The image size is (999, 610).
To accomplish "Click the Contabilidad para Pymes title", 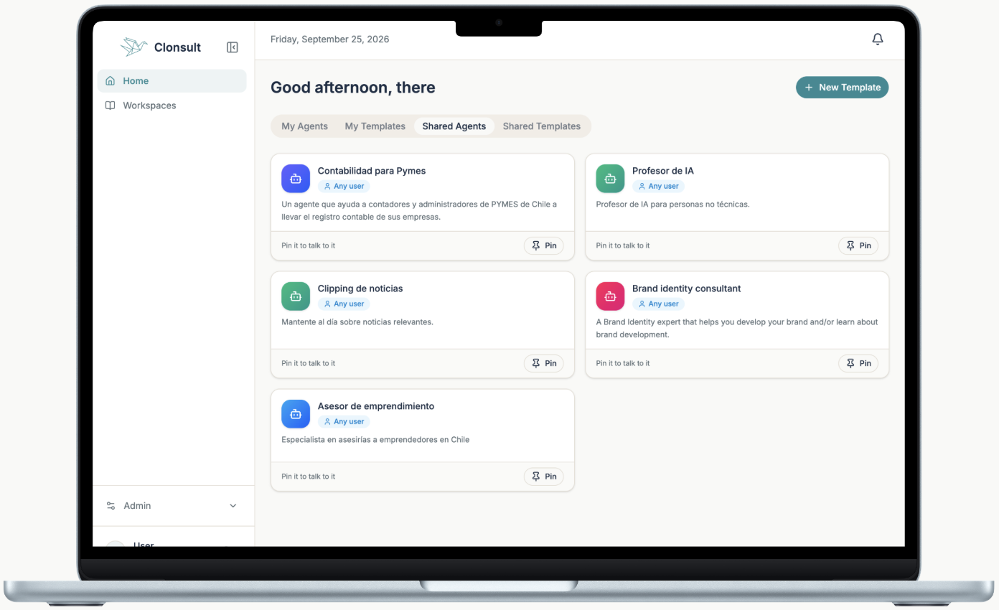I will (x=372, y=171).
